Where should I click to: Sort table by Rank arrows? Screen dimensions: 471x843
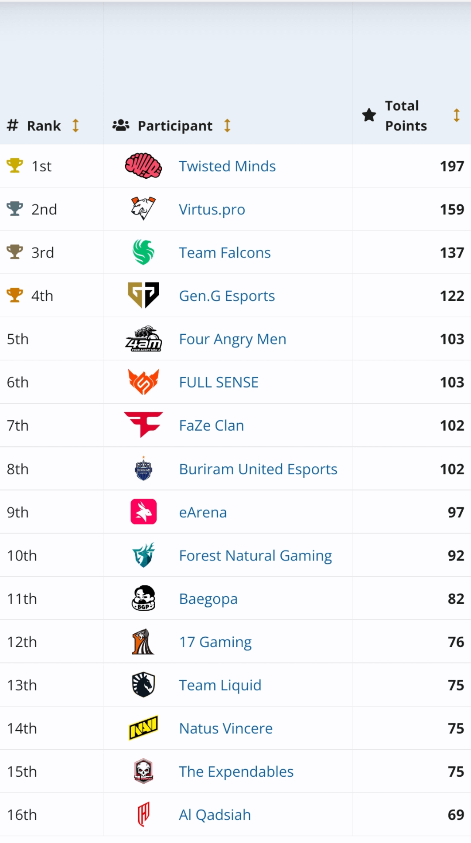[x=75, y=126]
